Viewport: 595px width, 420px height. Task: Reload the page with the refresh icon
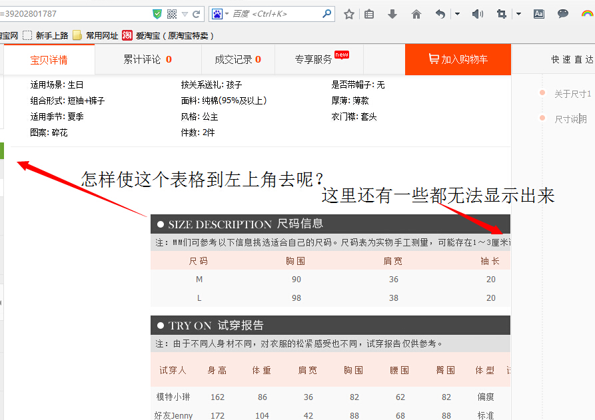196,15
